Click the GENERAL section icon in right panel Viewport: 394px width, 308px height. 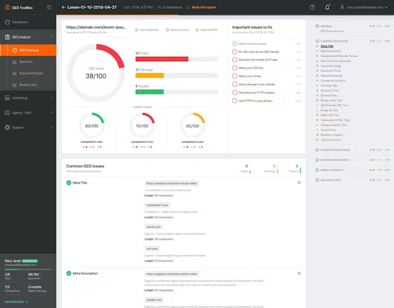point(317,26)
